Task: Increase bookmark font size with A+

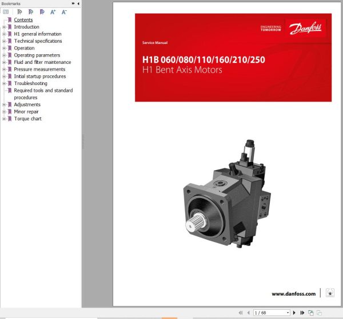Action: [x=53, y=12]
